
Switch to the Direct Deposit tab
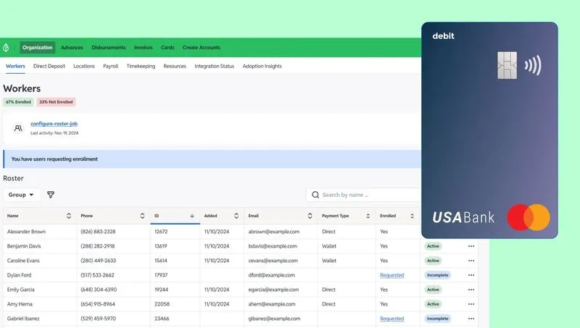pyautogui.click(x=50, y=67)
